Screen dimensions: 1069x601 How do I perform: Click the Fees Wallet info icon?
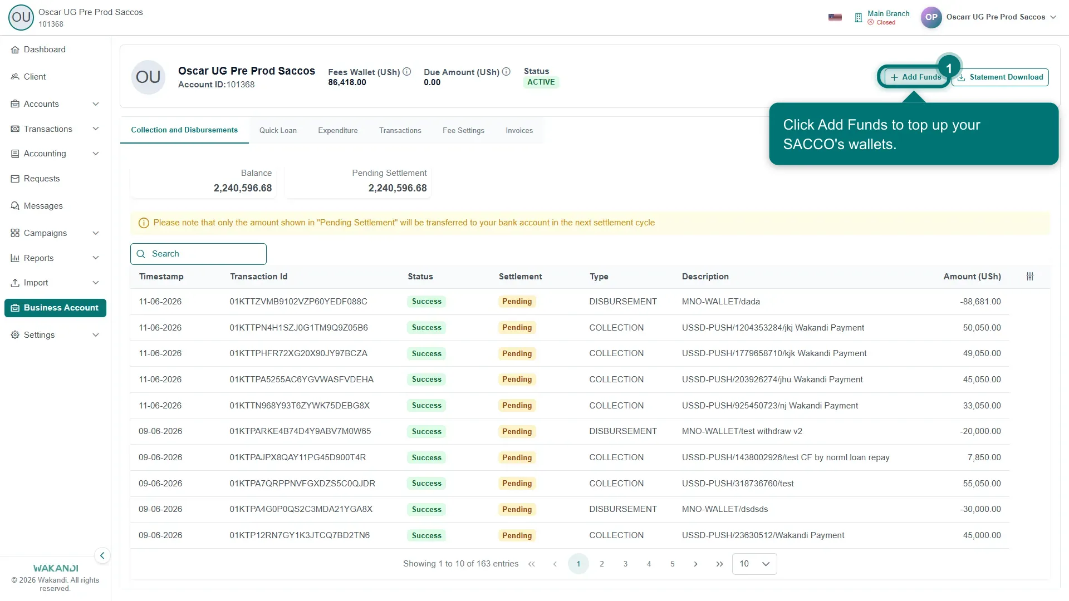pos(407,72)
